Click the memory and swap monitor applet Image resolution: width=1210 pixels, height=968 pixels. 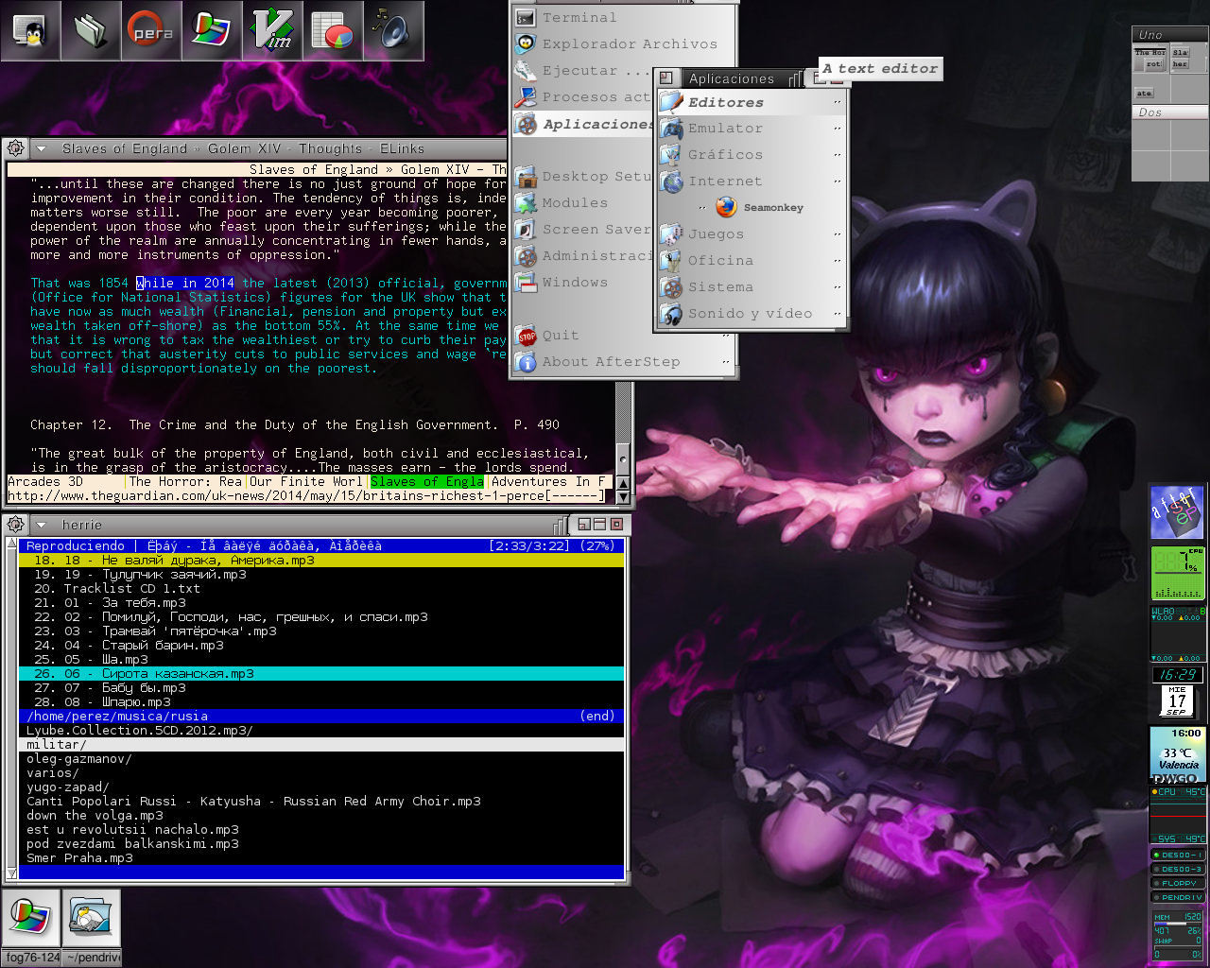pyautogui.click(x=1178, y=936)
